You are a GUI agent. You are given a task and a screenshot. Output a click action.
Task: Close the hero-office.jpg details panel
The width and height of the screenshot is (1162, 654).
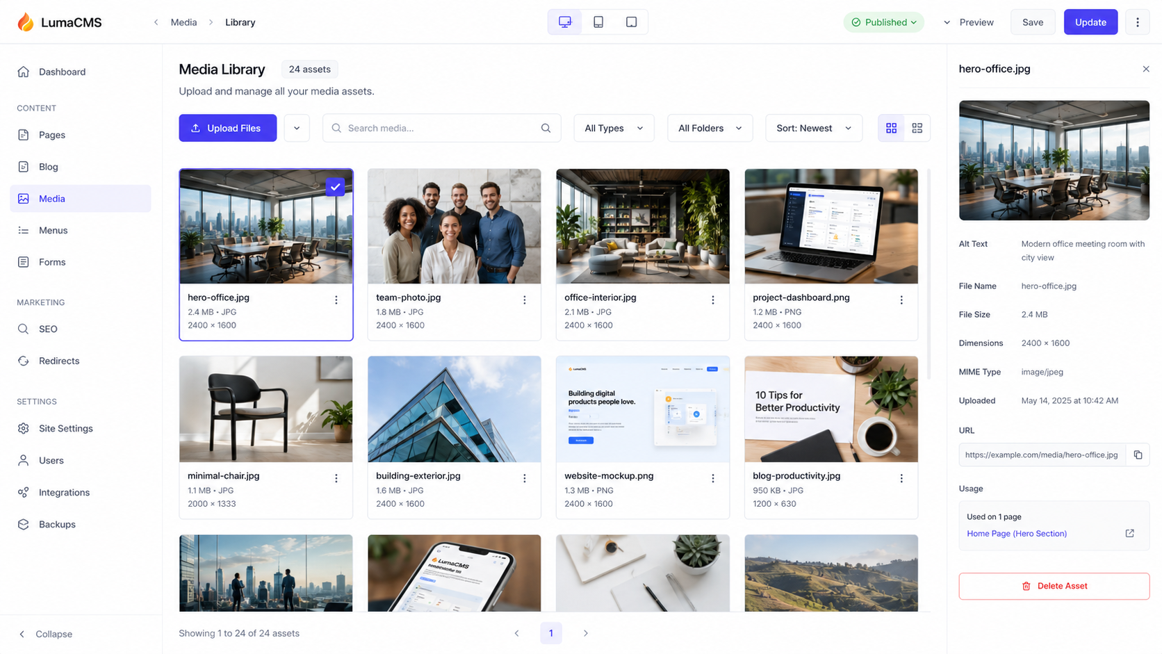click(x=1145, y=69)
